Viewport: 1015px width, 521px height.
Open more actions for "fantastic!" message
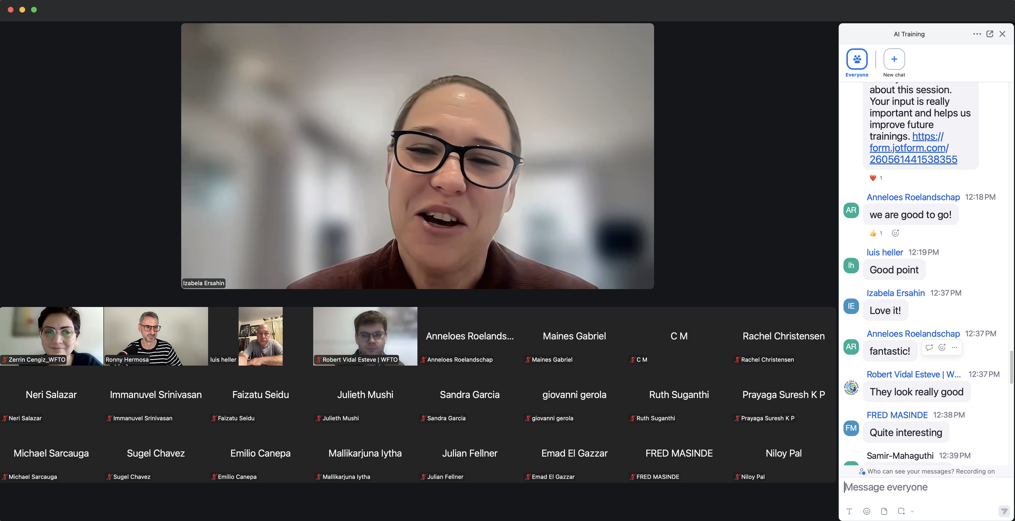coord(955,347)
